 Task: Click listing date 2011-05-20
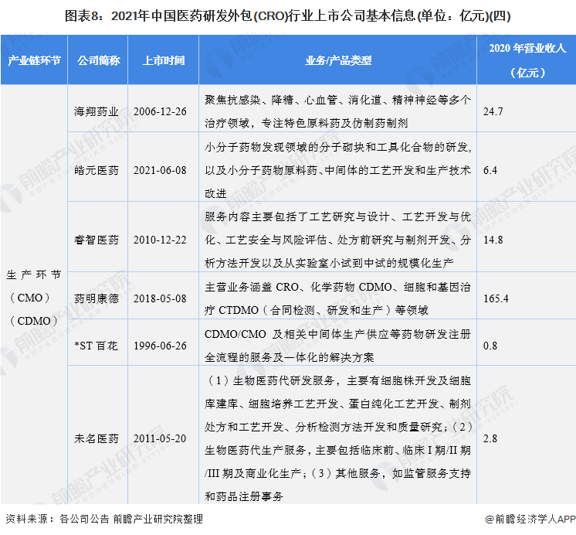pos(160,438)
